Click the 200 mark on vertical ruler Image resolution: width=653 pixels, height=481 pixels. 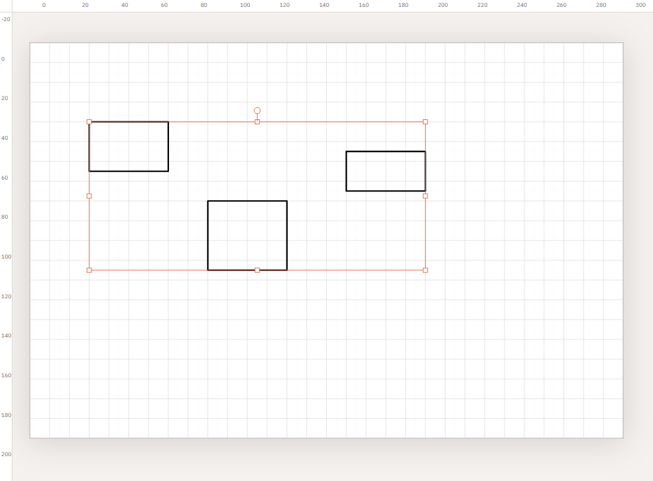tap(6, 454)
